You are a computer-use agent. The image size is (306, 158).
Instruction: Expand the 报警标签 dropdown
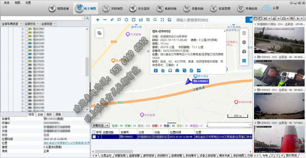(100, 126)
